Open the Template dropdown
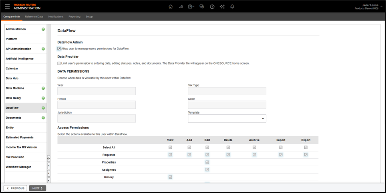This screenshot has width=386, height=193. [x=227, y=118]
